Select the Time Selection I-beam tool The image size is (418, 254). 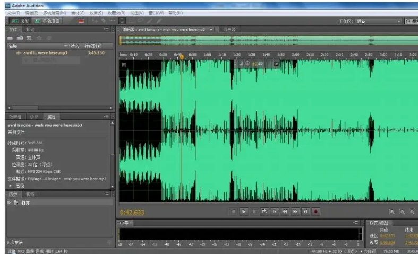pos(122,21)
